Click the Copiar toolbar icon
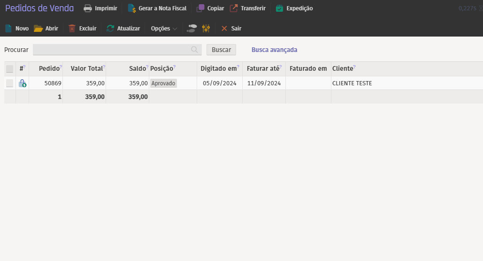 pyautogui.click(x=200, y=8)
